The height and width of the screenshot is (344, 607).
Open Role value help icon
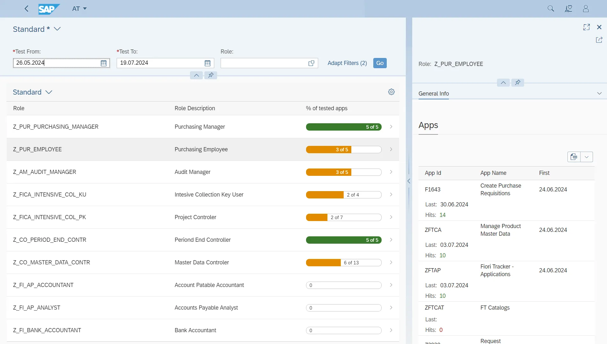click(311, 63)
